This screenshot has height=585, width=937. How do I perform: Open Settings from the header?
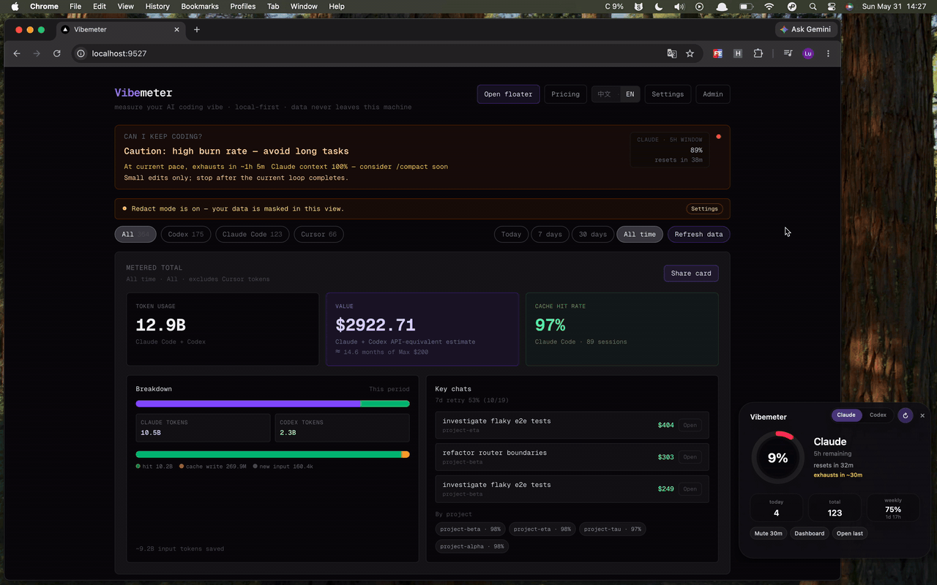[668, 94]
